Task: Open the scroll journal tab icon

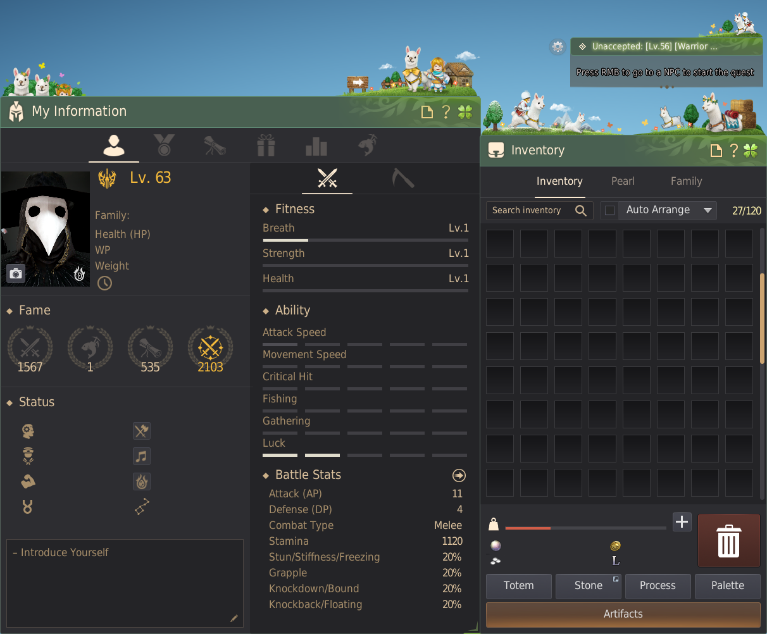Action: pyautogui.click(x=215, y=146)
